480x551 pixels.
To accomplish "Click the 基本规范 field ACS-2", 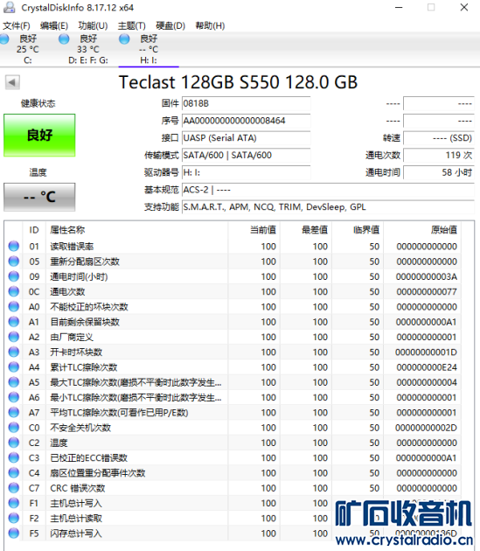I will (x=328, y=190).
